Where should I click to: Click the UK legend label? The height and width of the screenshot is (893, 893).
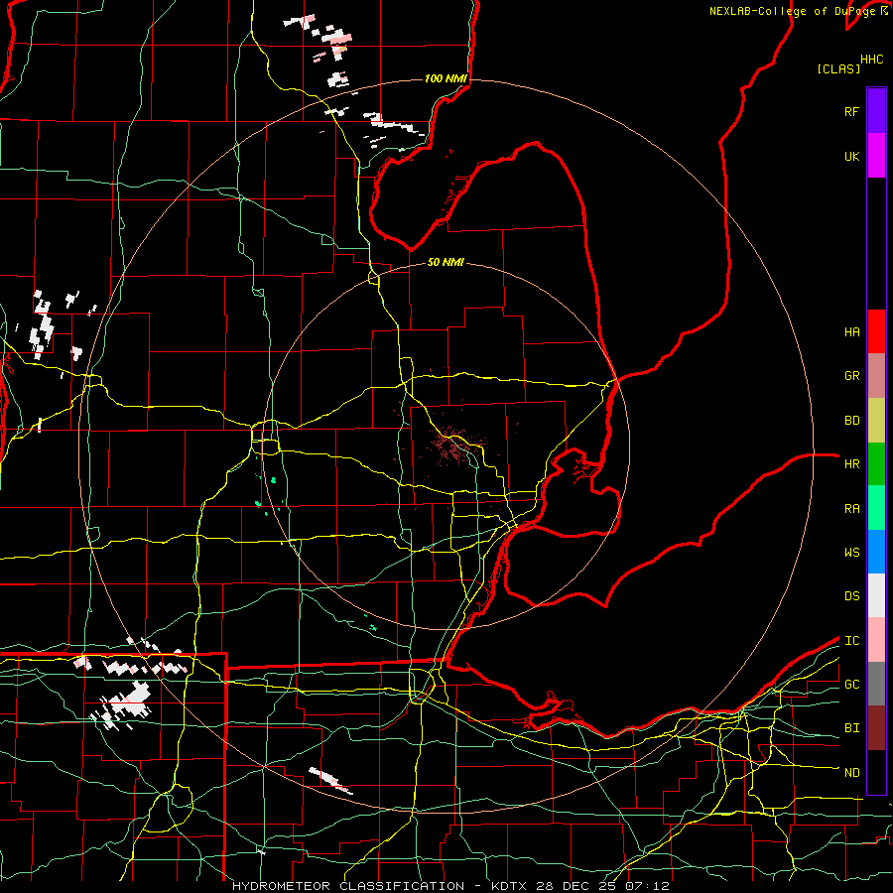[851, 156]
